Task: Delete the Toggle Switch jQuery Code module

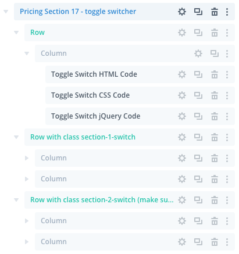Action: click(x=215, y=116)
